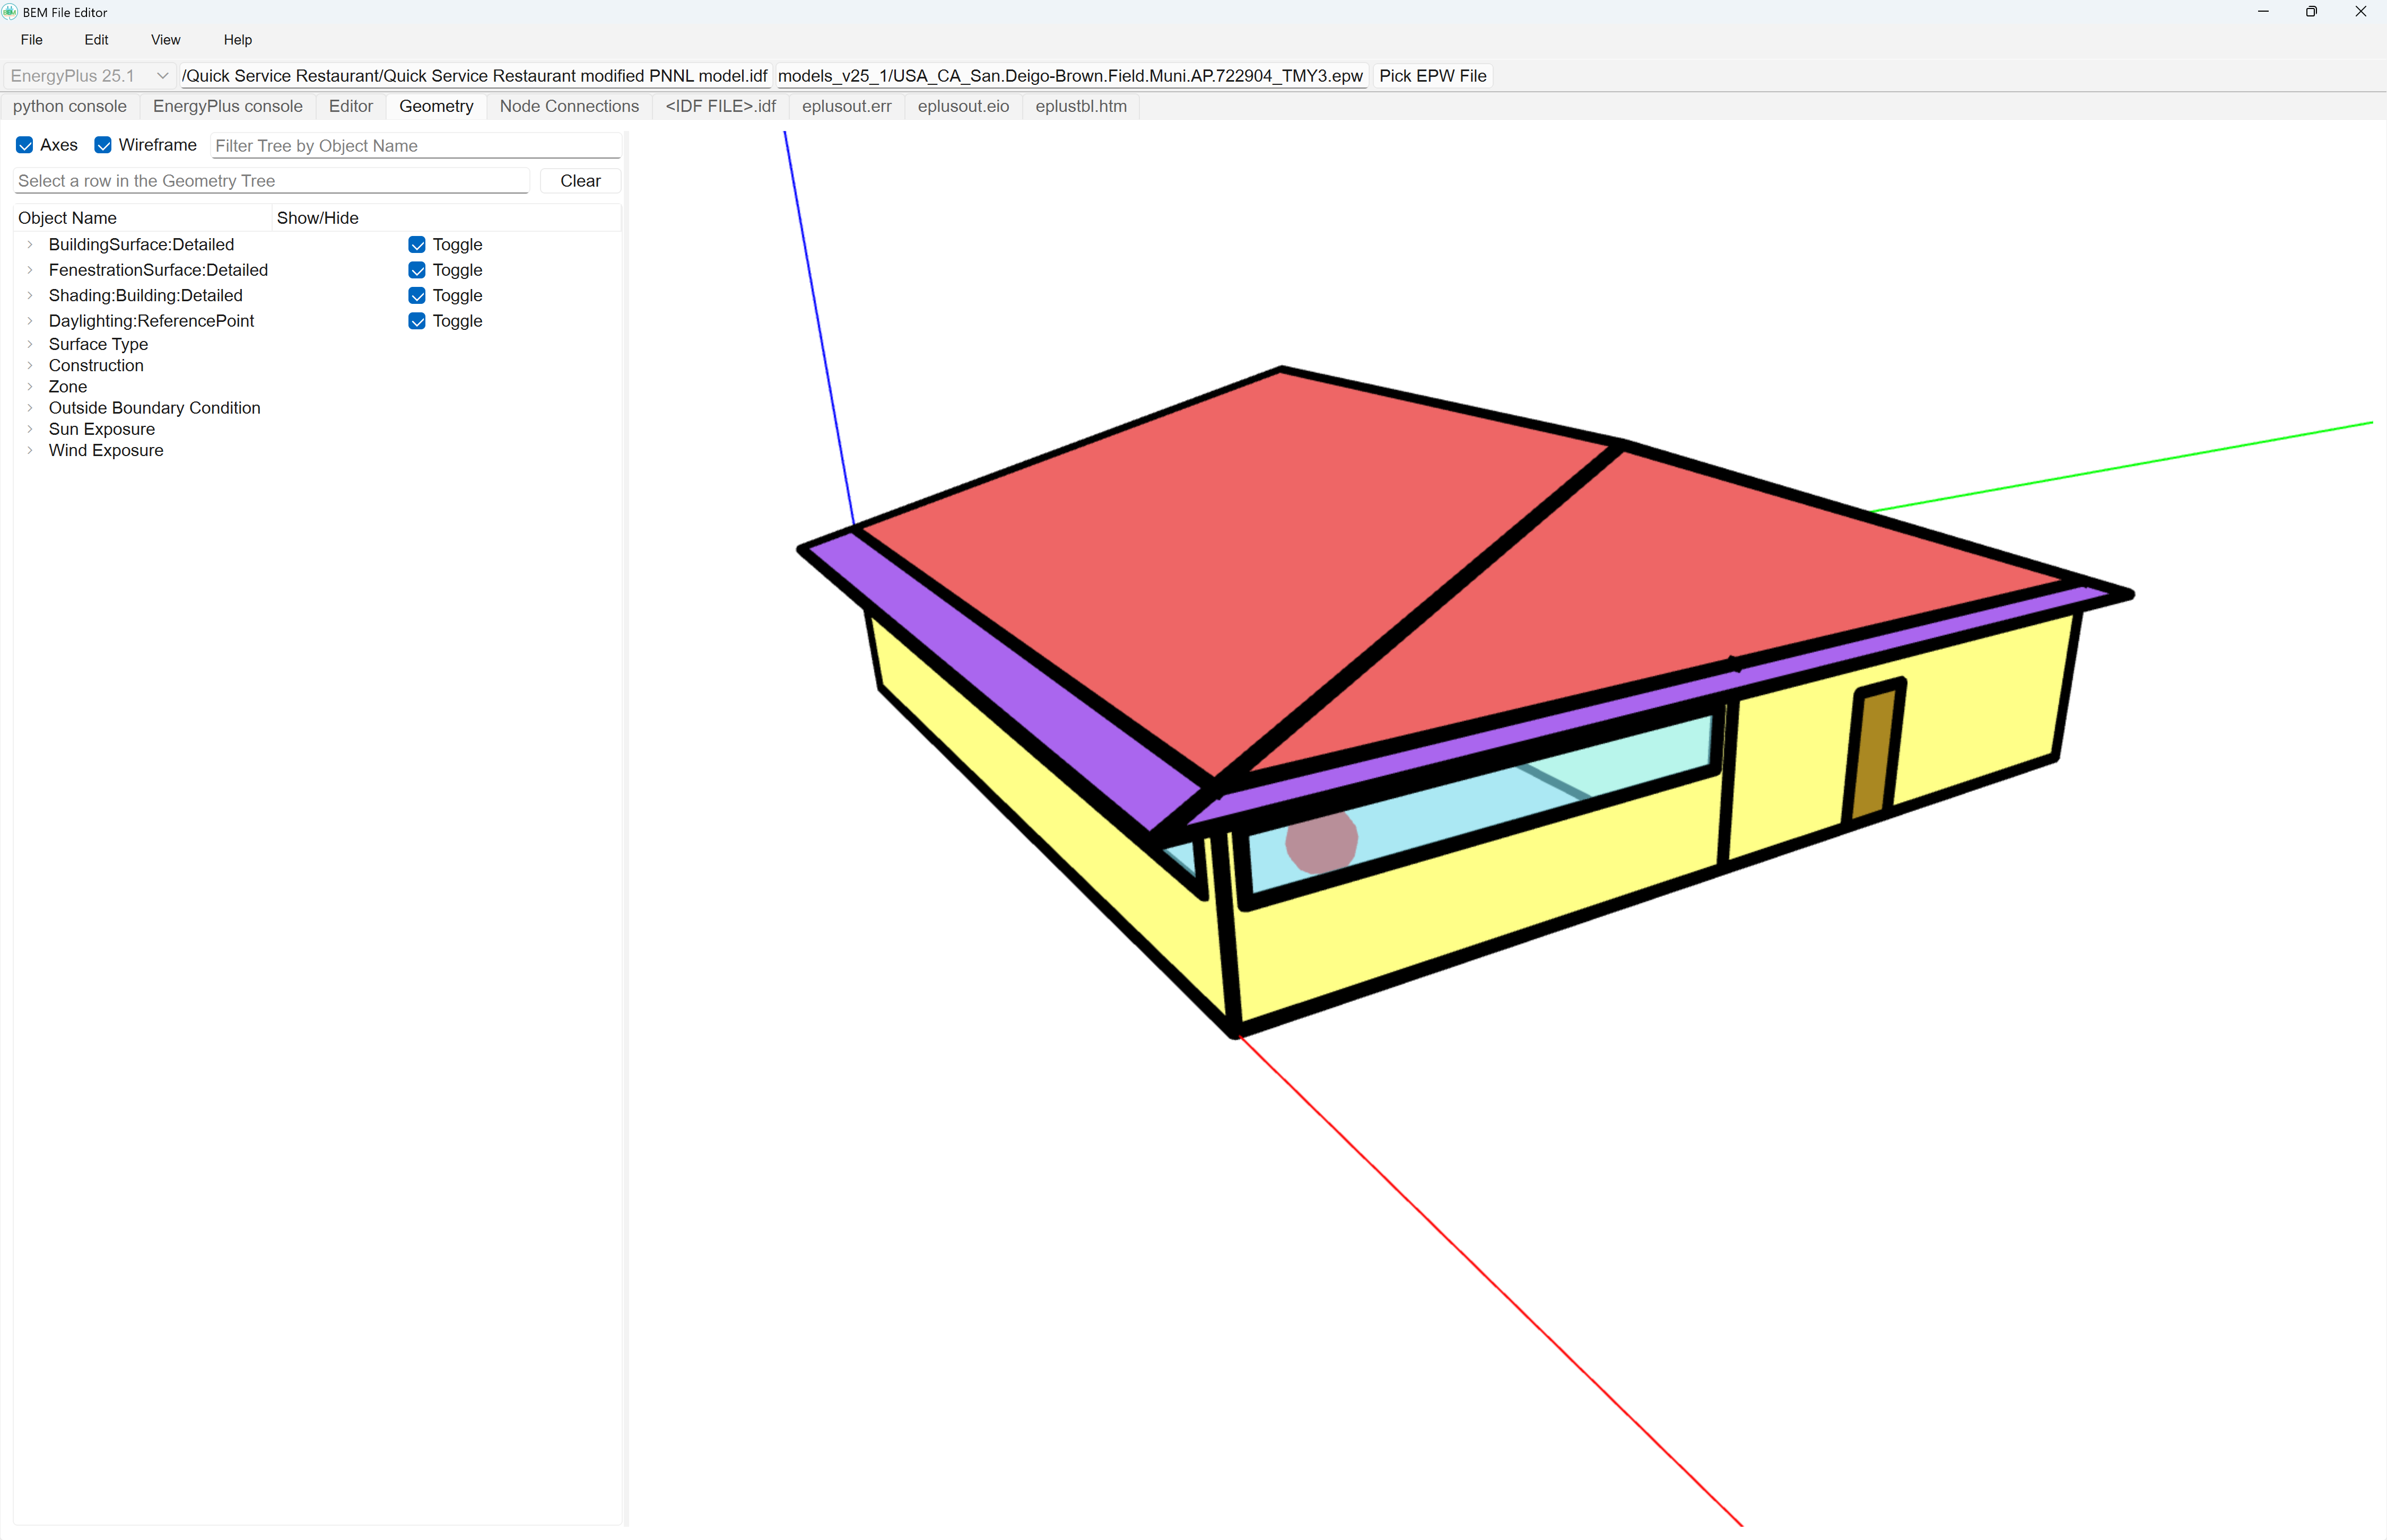Expand the Construction tree node
2387x1540 pixels.
[30, 366]
